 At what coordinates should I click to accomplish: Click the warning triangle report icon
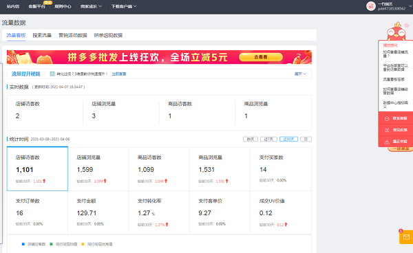pos(387,142)
